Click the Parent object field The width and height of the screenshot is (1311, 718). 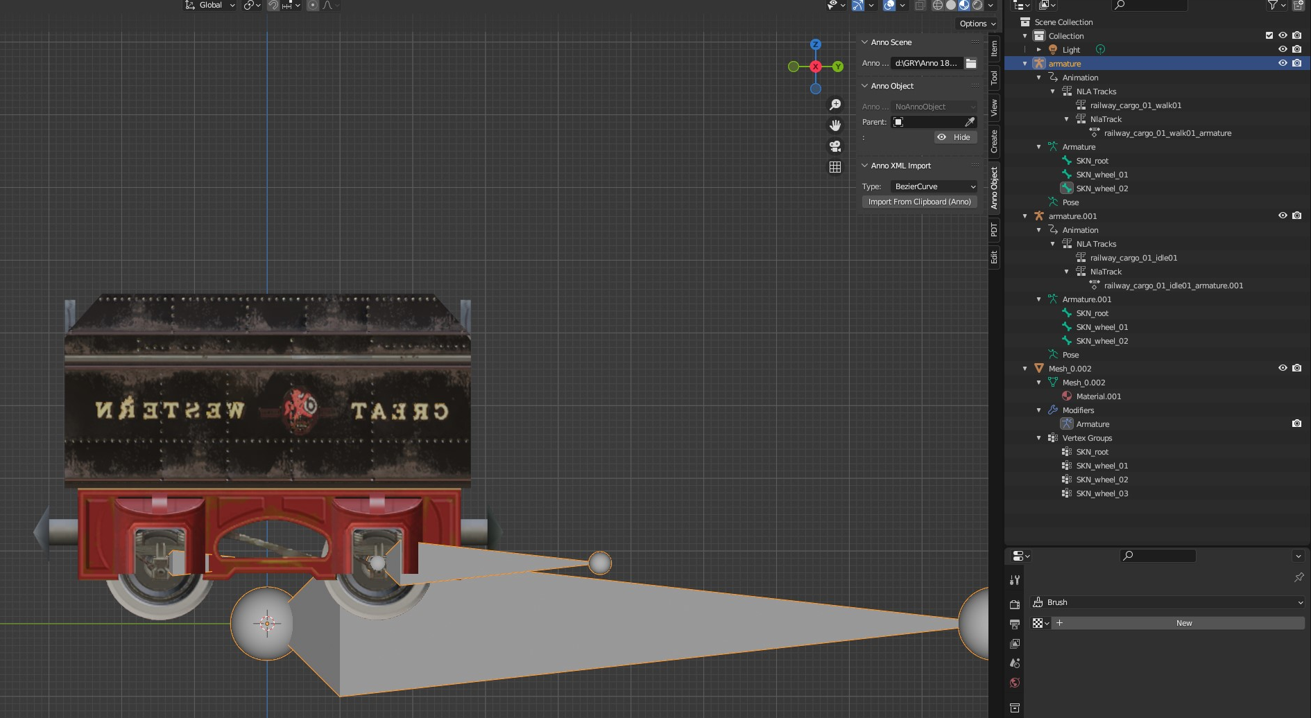point(927,122)
